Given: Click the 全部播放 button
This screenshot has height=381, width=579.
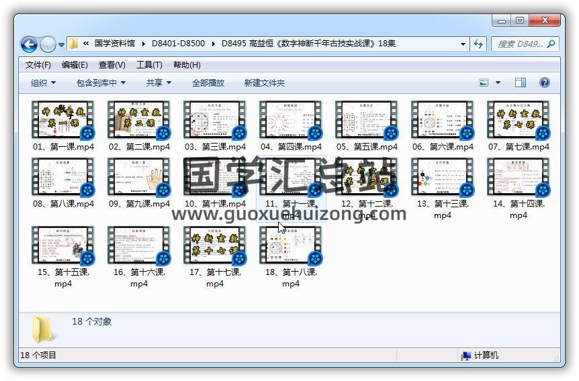Looking at the screenshot, I should [x=208, y=83].
